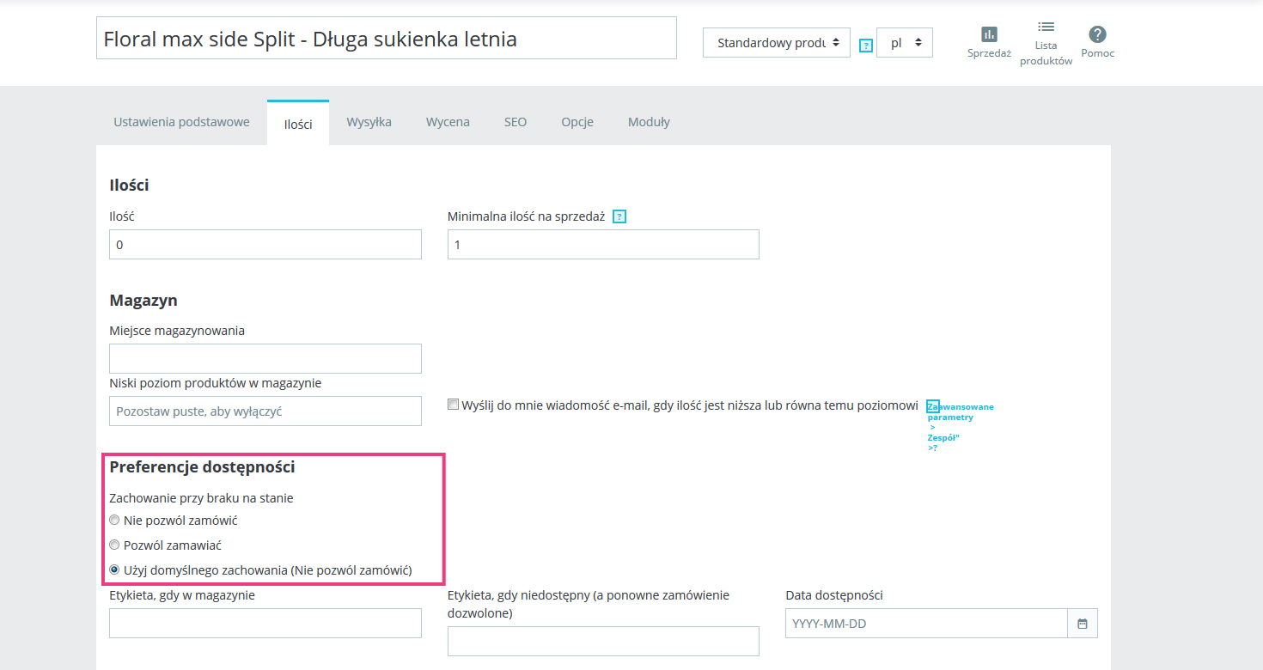Image resolution: width=1263 pixels, height=670 pixels.
Task: Open the 'pl' language dropdown
Action: pos(904,43)
